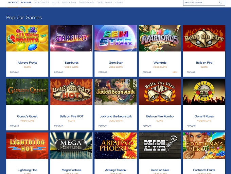
Task: Launch the Starburst game image
Action: pos(71,38)
